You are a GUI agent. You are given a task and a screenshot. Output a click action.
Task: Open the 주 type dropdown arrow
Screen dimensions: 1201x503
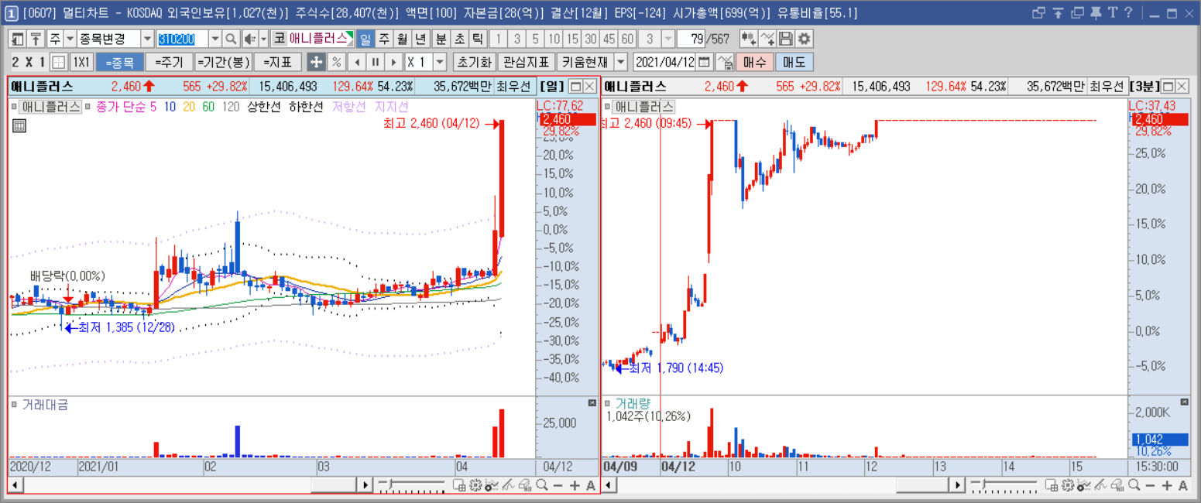pyautogui.click(x=70, y=39)
